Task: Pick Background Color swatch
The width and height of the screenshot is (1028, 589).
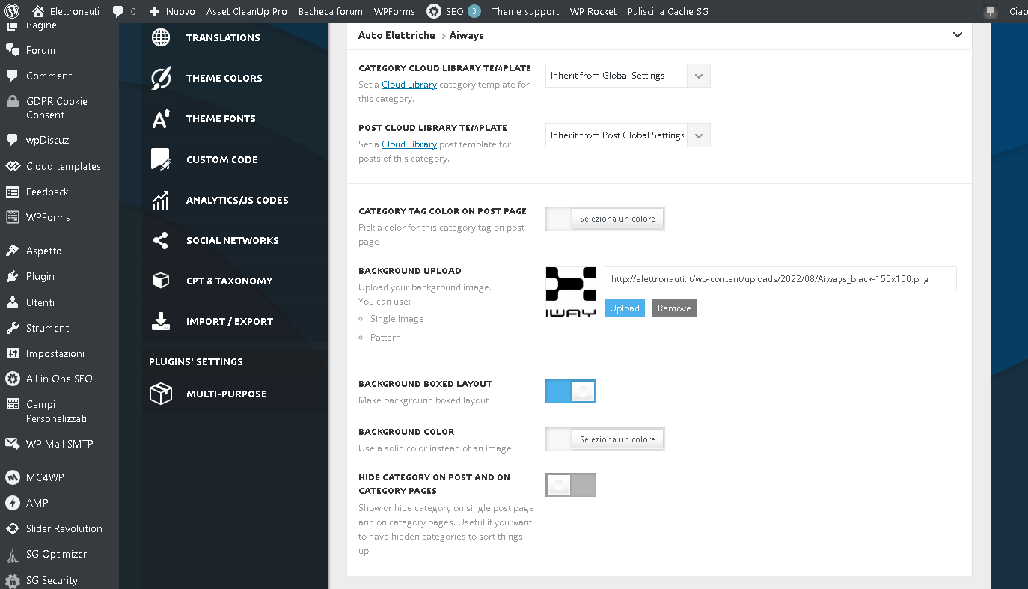Action: (x=558, y=439)
